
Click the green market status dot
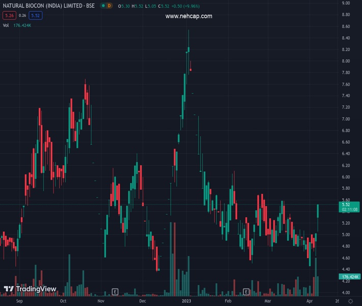tap(104, 6)
